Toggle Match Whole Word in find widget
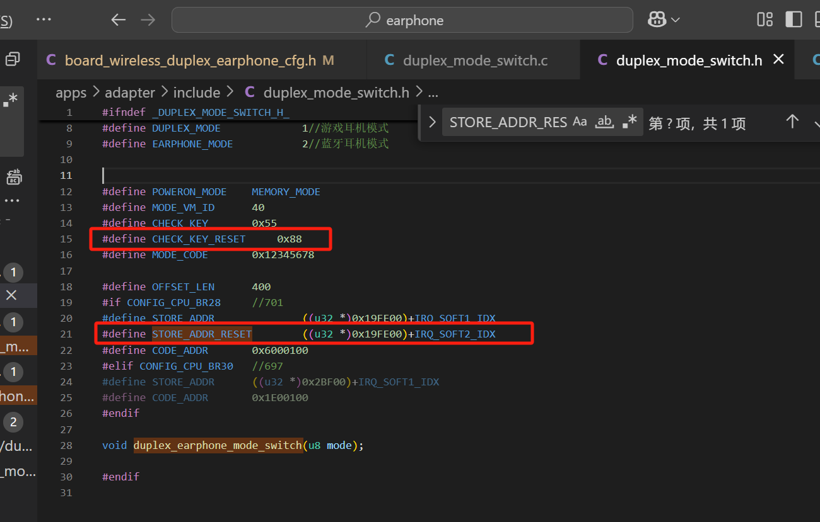 [605, 122]
